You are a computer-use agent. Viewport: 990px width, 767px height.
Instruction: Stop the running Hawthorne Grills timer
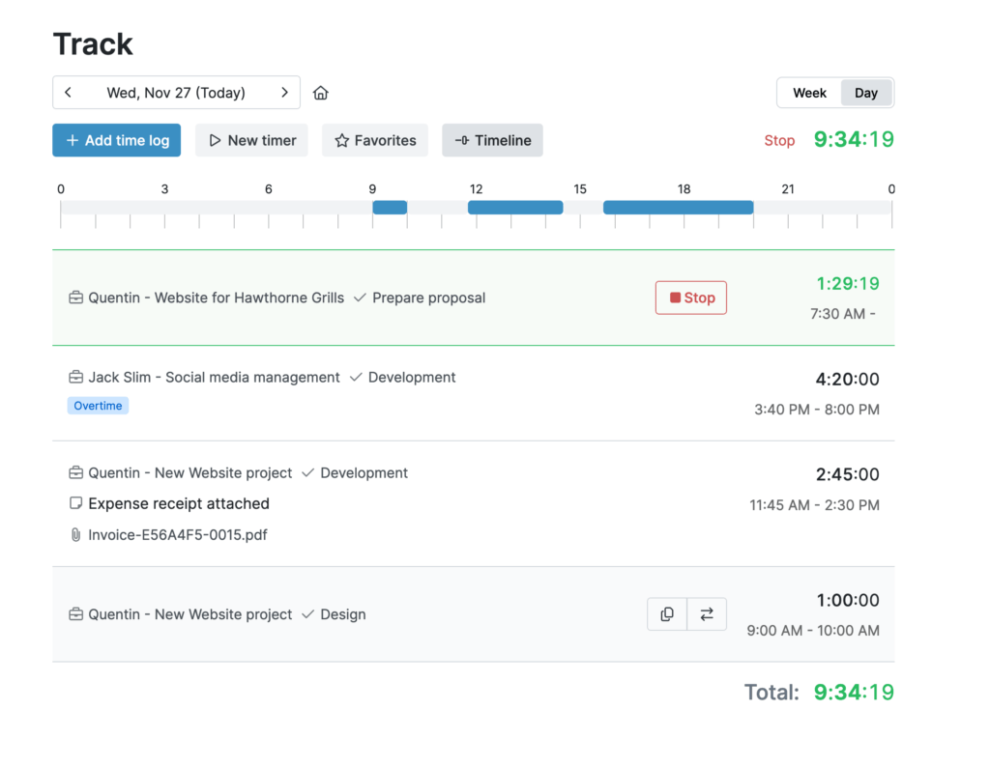[690, 298]
